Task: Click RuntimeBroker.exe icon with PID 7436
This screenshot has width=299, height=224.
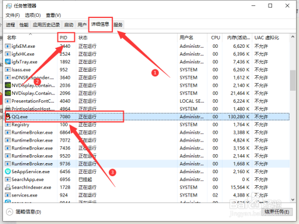Action: tap(8, 148)
